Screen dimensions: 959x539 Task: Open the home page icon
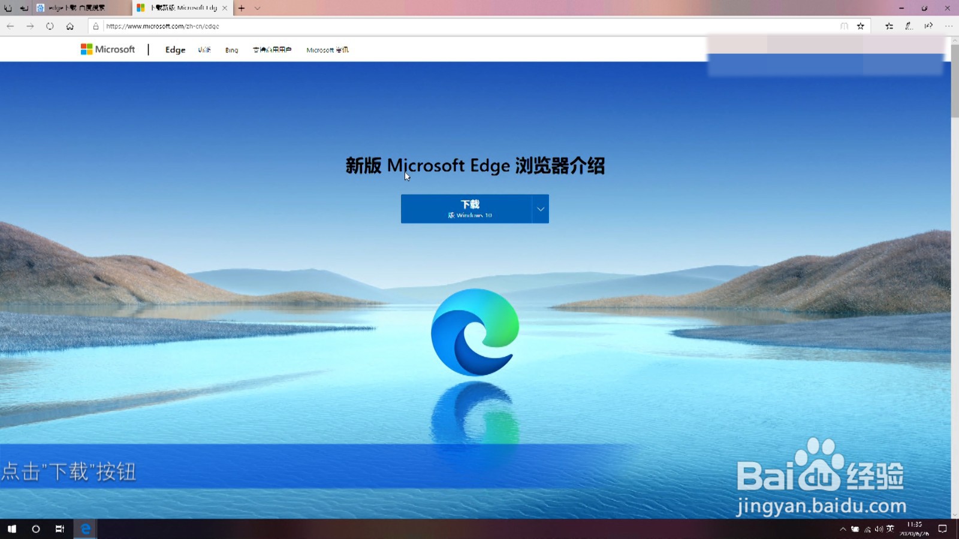pos(70,26)
